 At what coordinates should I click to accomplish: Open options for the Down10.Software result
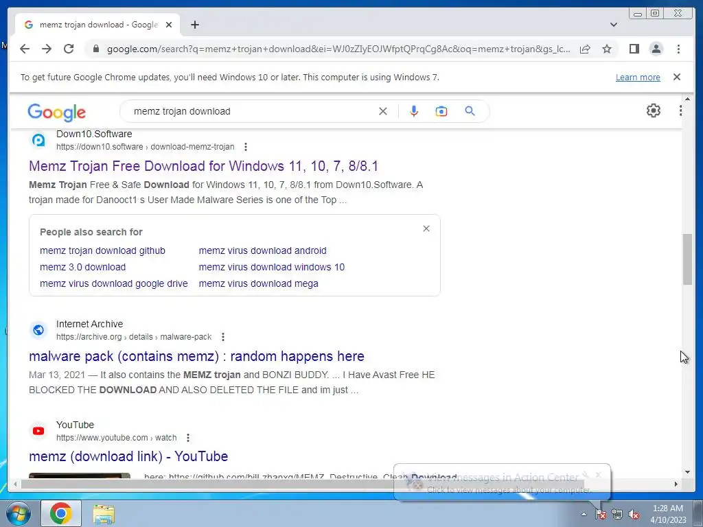point(245,147)
